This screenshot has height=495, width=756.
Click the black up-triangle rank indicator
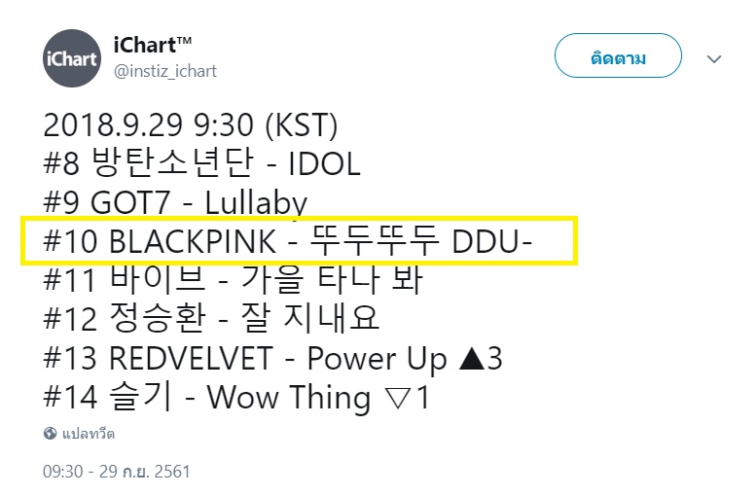(x=471, y=358)
